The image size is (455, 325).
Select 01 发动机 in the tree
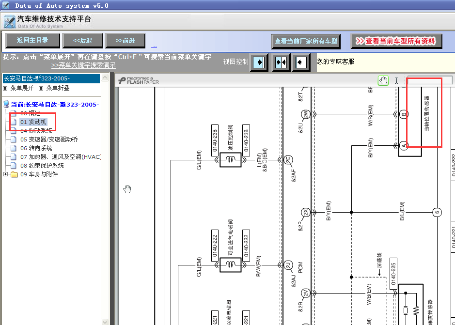(33, 122)
